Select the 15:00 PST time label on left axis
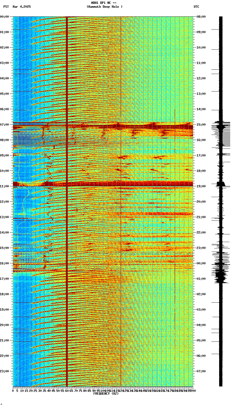Image resolution: width=232 pixels, height=407 pixels. [4, 248]
